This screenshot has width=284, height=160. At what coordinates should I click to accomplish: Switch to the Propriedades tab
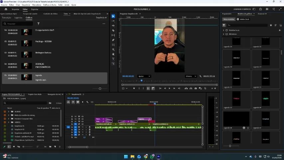(x=227, y=14)
